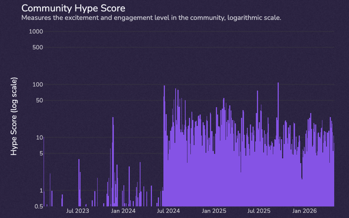Click the tallest bar peaking above 100
This screenshot has width=349, height=218.
[x=278, y=144]
